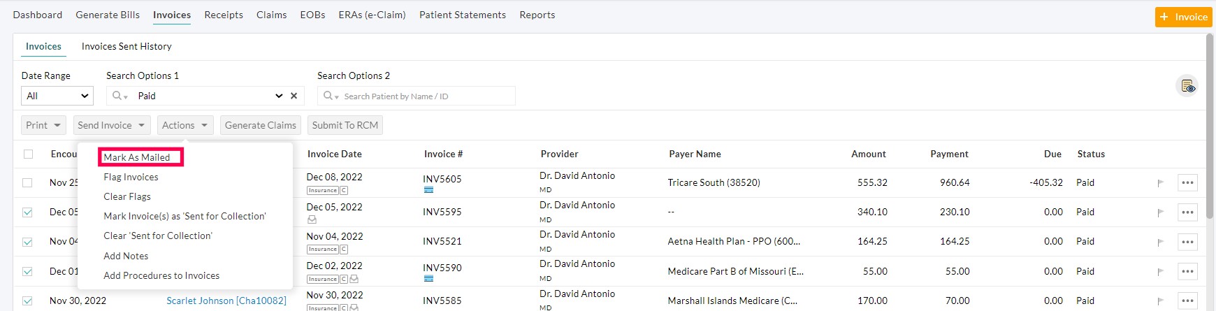Expand the Send Invoice dropdown
The width and height of the screenshot is (1216, 311).
[x=112, y=125]
